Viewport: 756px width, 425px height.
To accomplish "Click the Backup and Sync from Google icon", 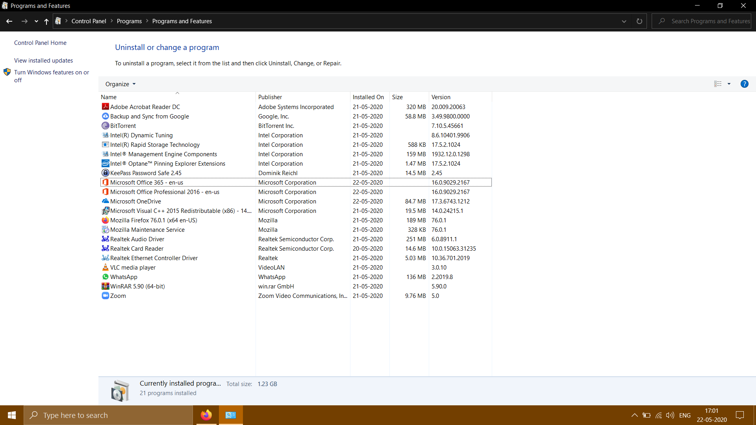I will click(105, 116).
